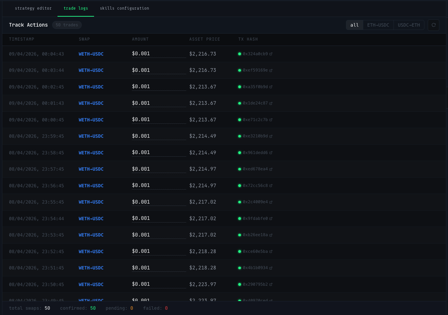Image resolution: width=448 pixels, height=315 pixels.
Task: Click external link icon beside 0x2c4009e4
Action: 271,202
